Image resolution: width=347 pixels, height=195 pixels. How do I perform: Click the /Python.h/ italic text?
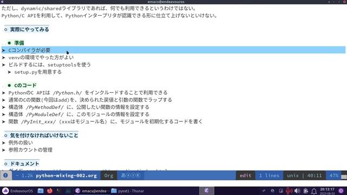click(x=67, y=93)
